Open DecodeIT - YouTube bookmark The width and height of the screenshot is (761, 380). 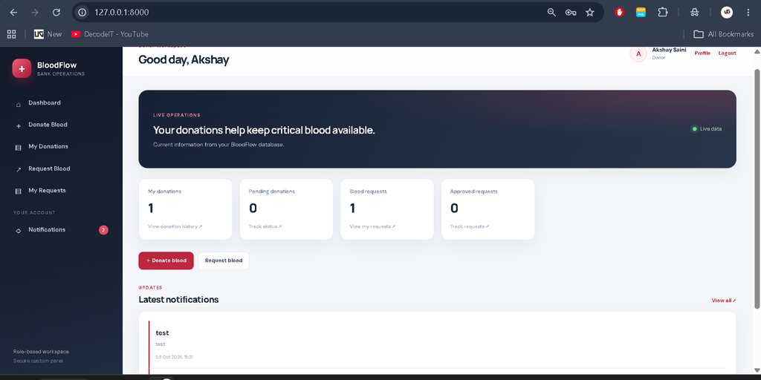point(110,34)
